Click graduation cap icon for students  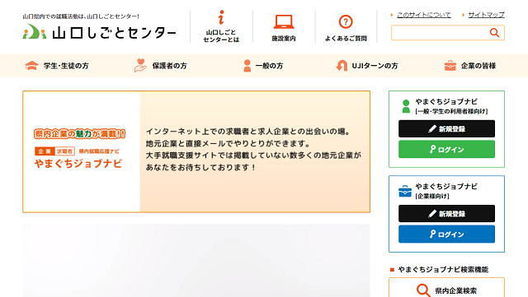click(x=31, y=66)
